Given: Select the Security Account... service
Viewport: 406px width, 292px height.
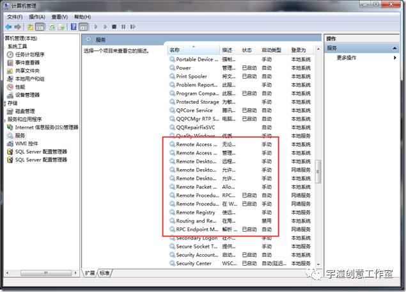Looking at the screenshot, I should 241,255.
